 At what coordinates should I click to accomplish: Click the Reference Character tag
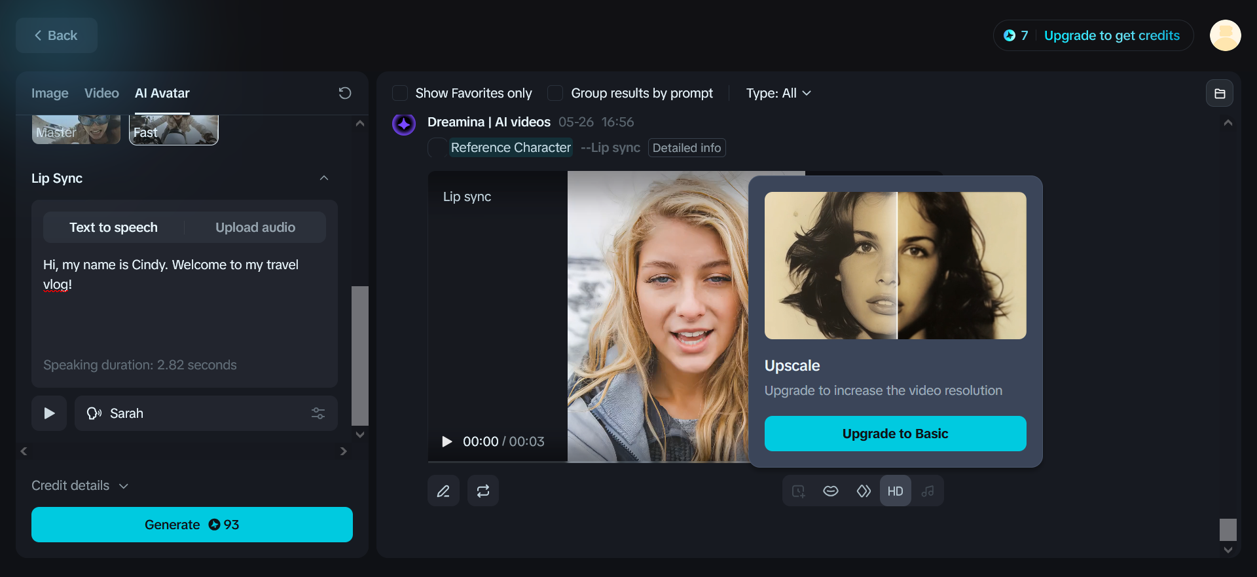[x=511, y=148]
